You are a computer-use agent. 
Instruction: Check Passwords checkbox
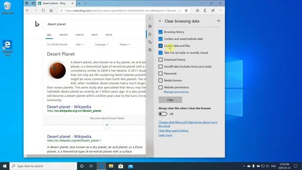point(160,74)
